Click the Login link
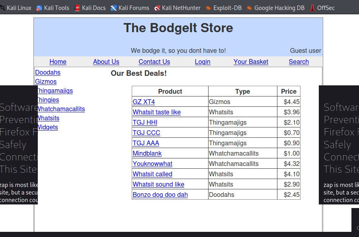Image resolution: width=359 pixels, height=237 pixels. tap(203, 62)
